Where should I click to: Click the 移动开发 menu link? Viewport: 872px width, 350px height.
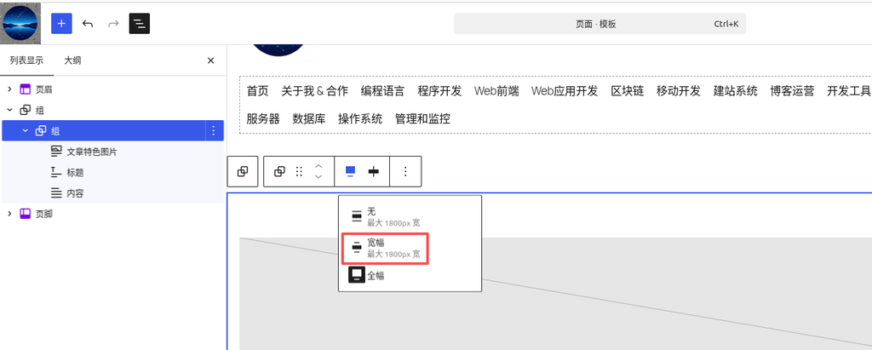tap(679, 91)
